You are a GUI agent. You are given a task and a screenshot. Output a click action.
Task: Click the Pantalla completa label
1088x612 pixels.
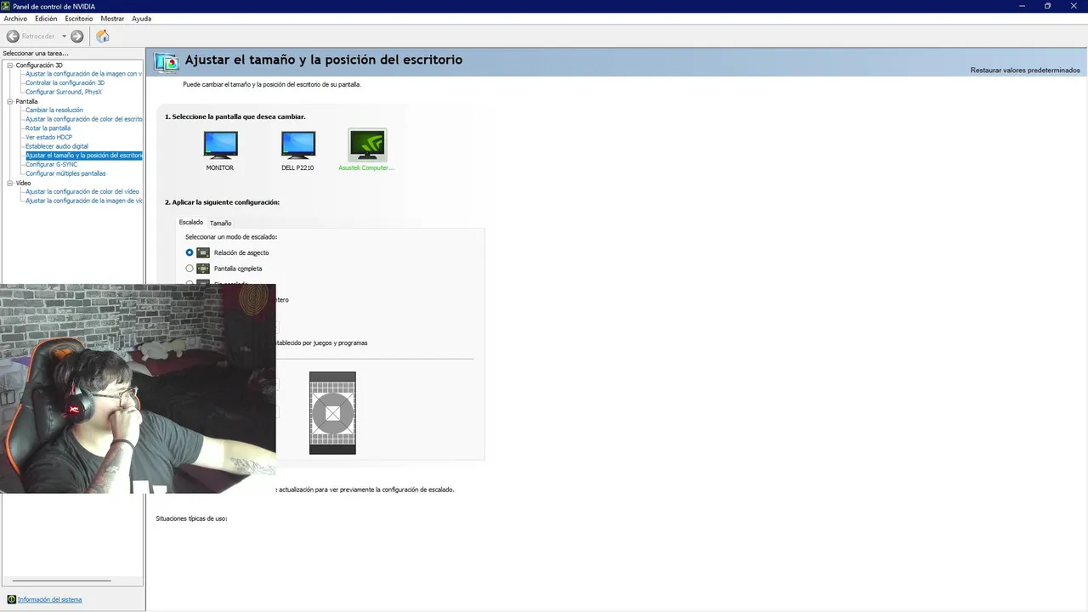coord(238,269)
